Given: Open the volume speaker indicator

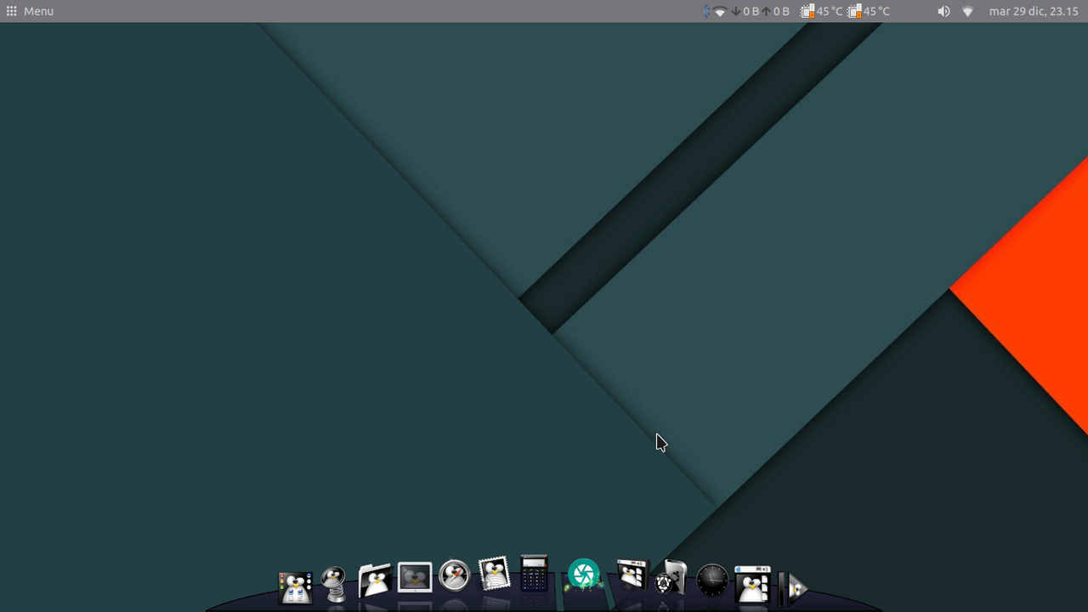Looking at the screenshot, I should (x=943, y=11).
